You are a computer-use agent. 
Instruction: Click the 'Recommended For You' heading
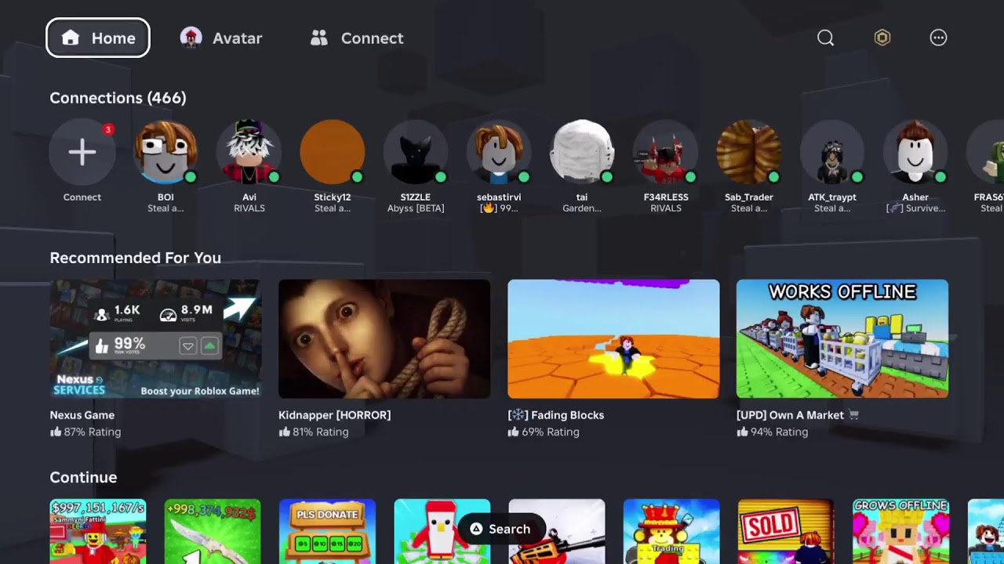(x=136, y=258)
